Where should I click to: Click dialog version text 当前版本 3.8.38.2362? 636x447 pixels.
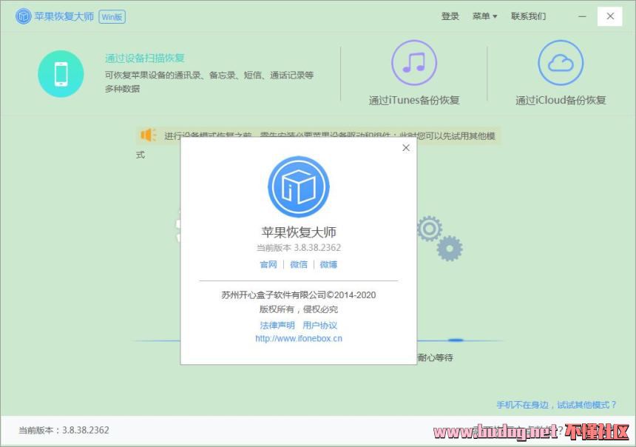299,248
